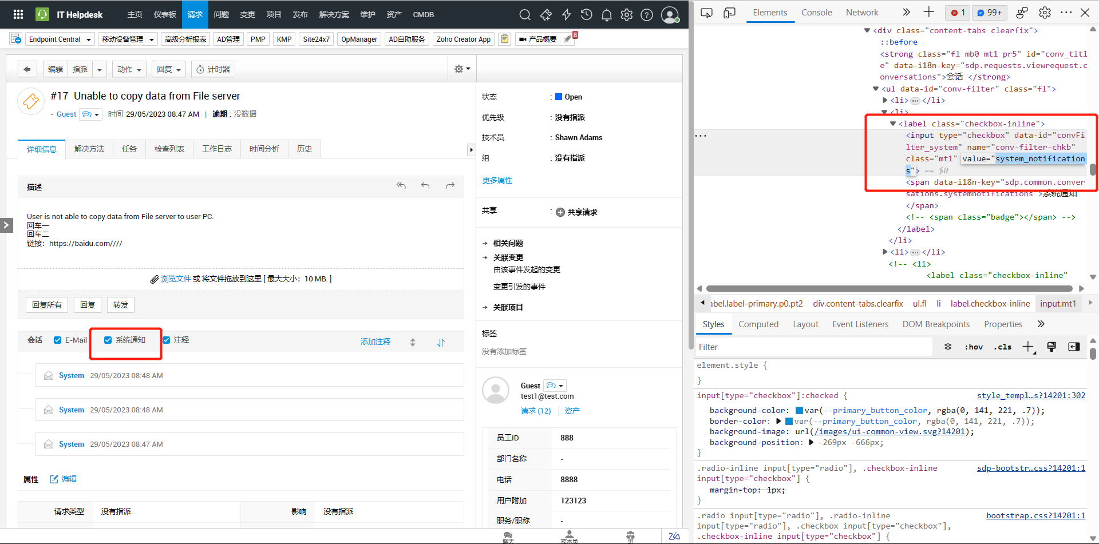Click the 回复所有 button
The image size is (1099, 544).
(47, 305)
